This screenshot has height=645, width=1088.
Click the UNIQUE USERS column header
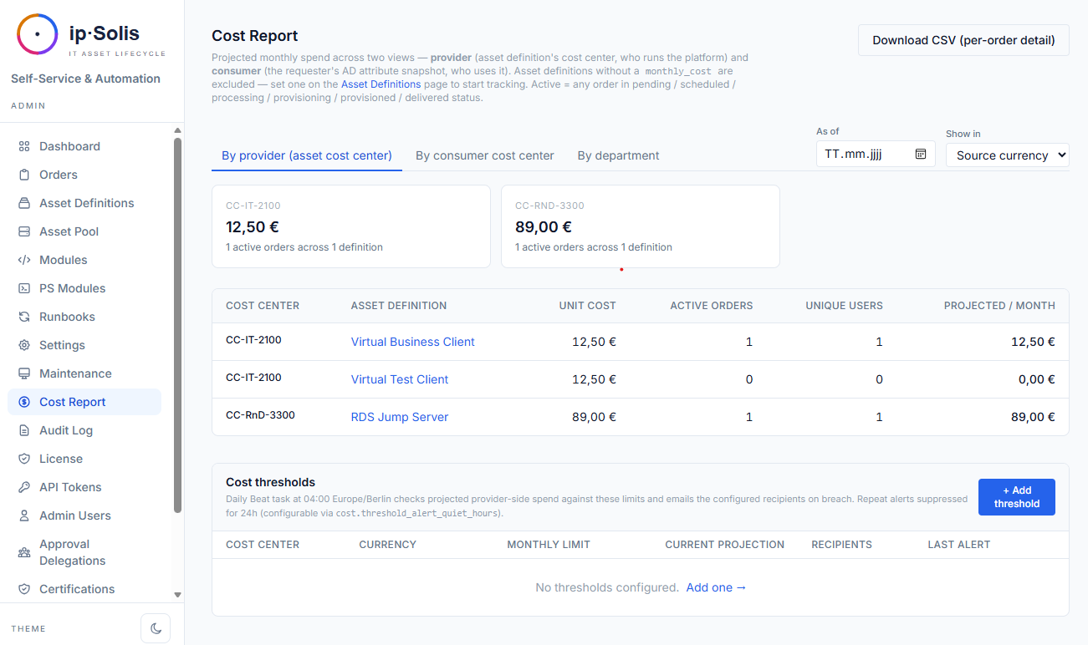pos(844,306)
